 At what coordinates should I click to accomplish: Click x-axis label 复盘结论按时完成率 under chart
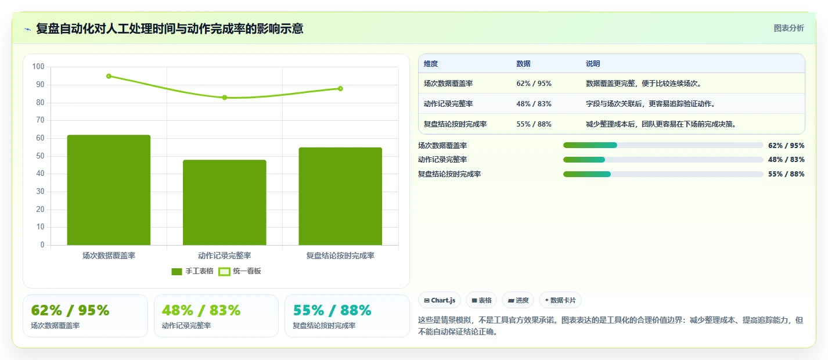click(340, 255)
